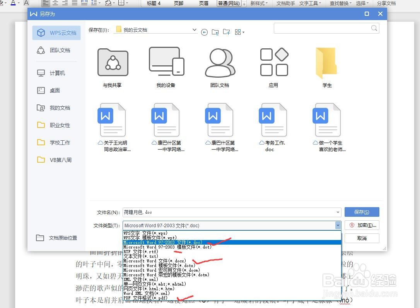Image resolution: width=420 pixels, height=308 pixels.
Task: Maximize the 另存为 dialog
Action: tap(367, 14)
